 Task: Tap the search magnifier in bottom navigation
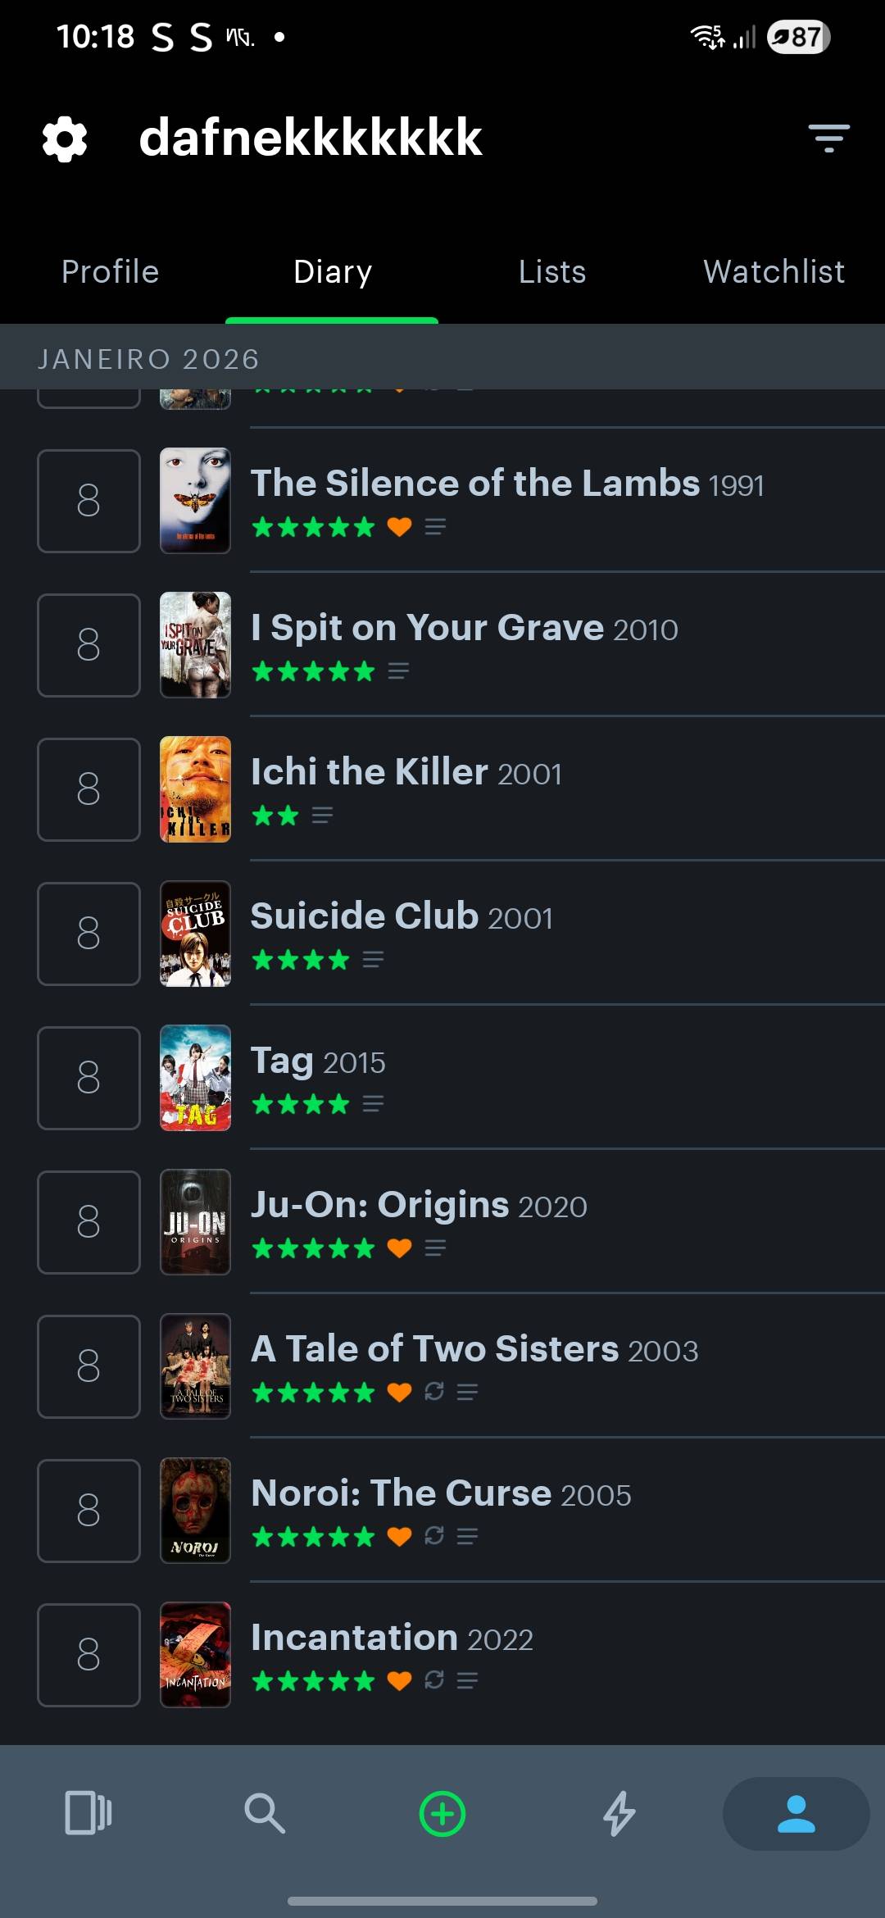265,1813
